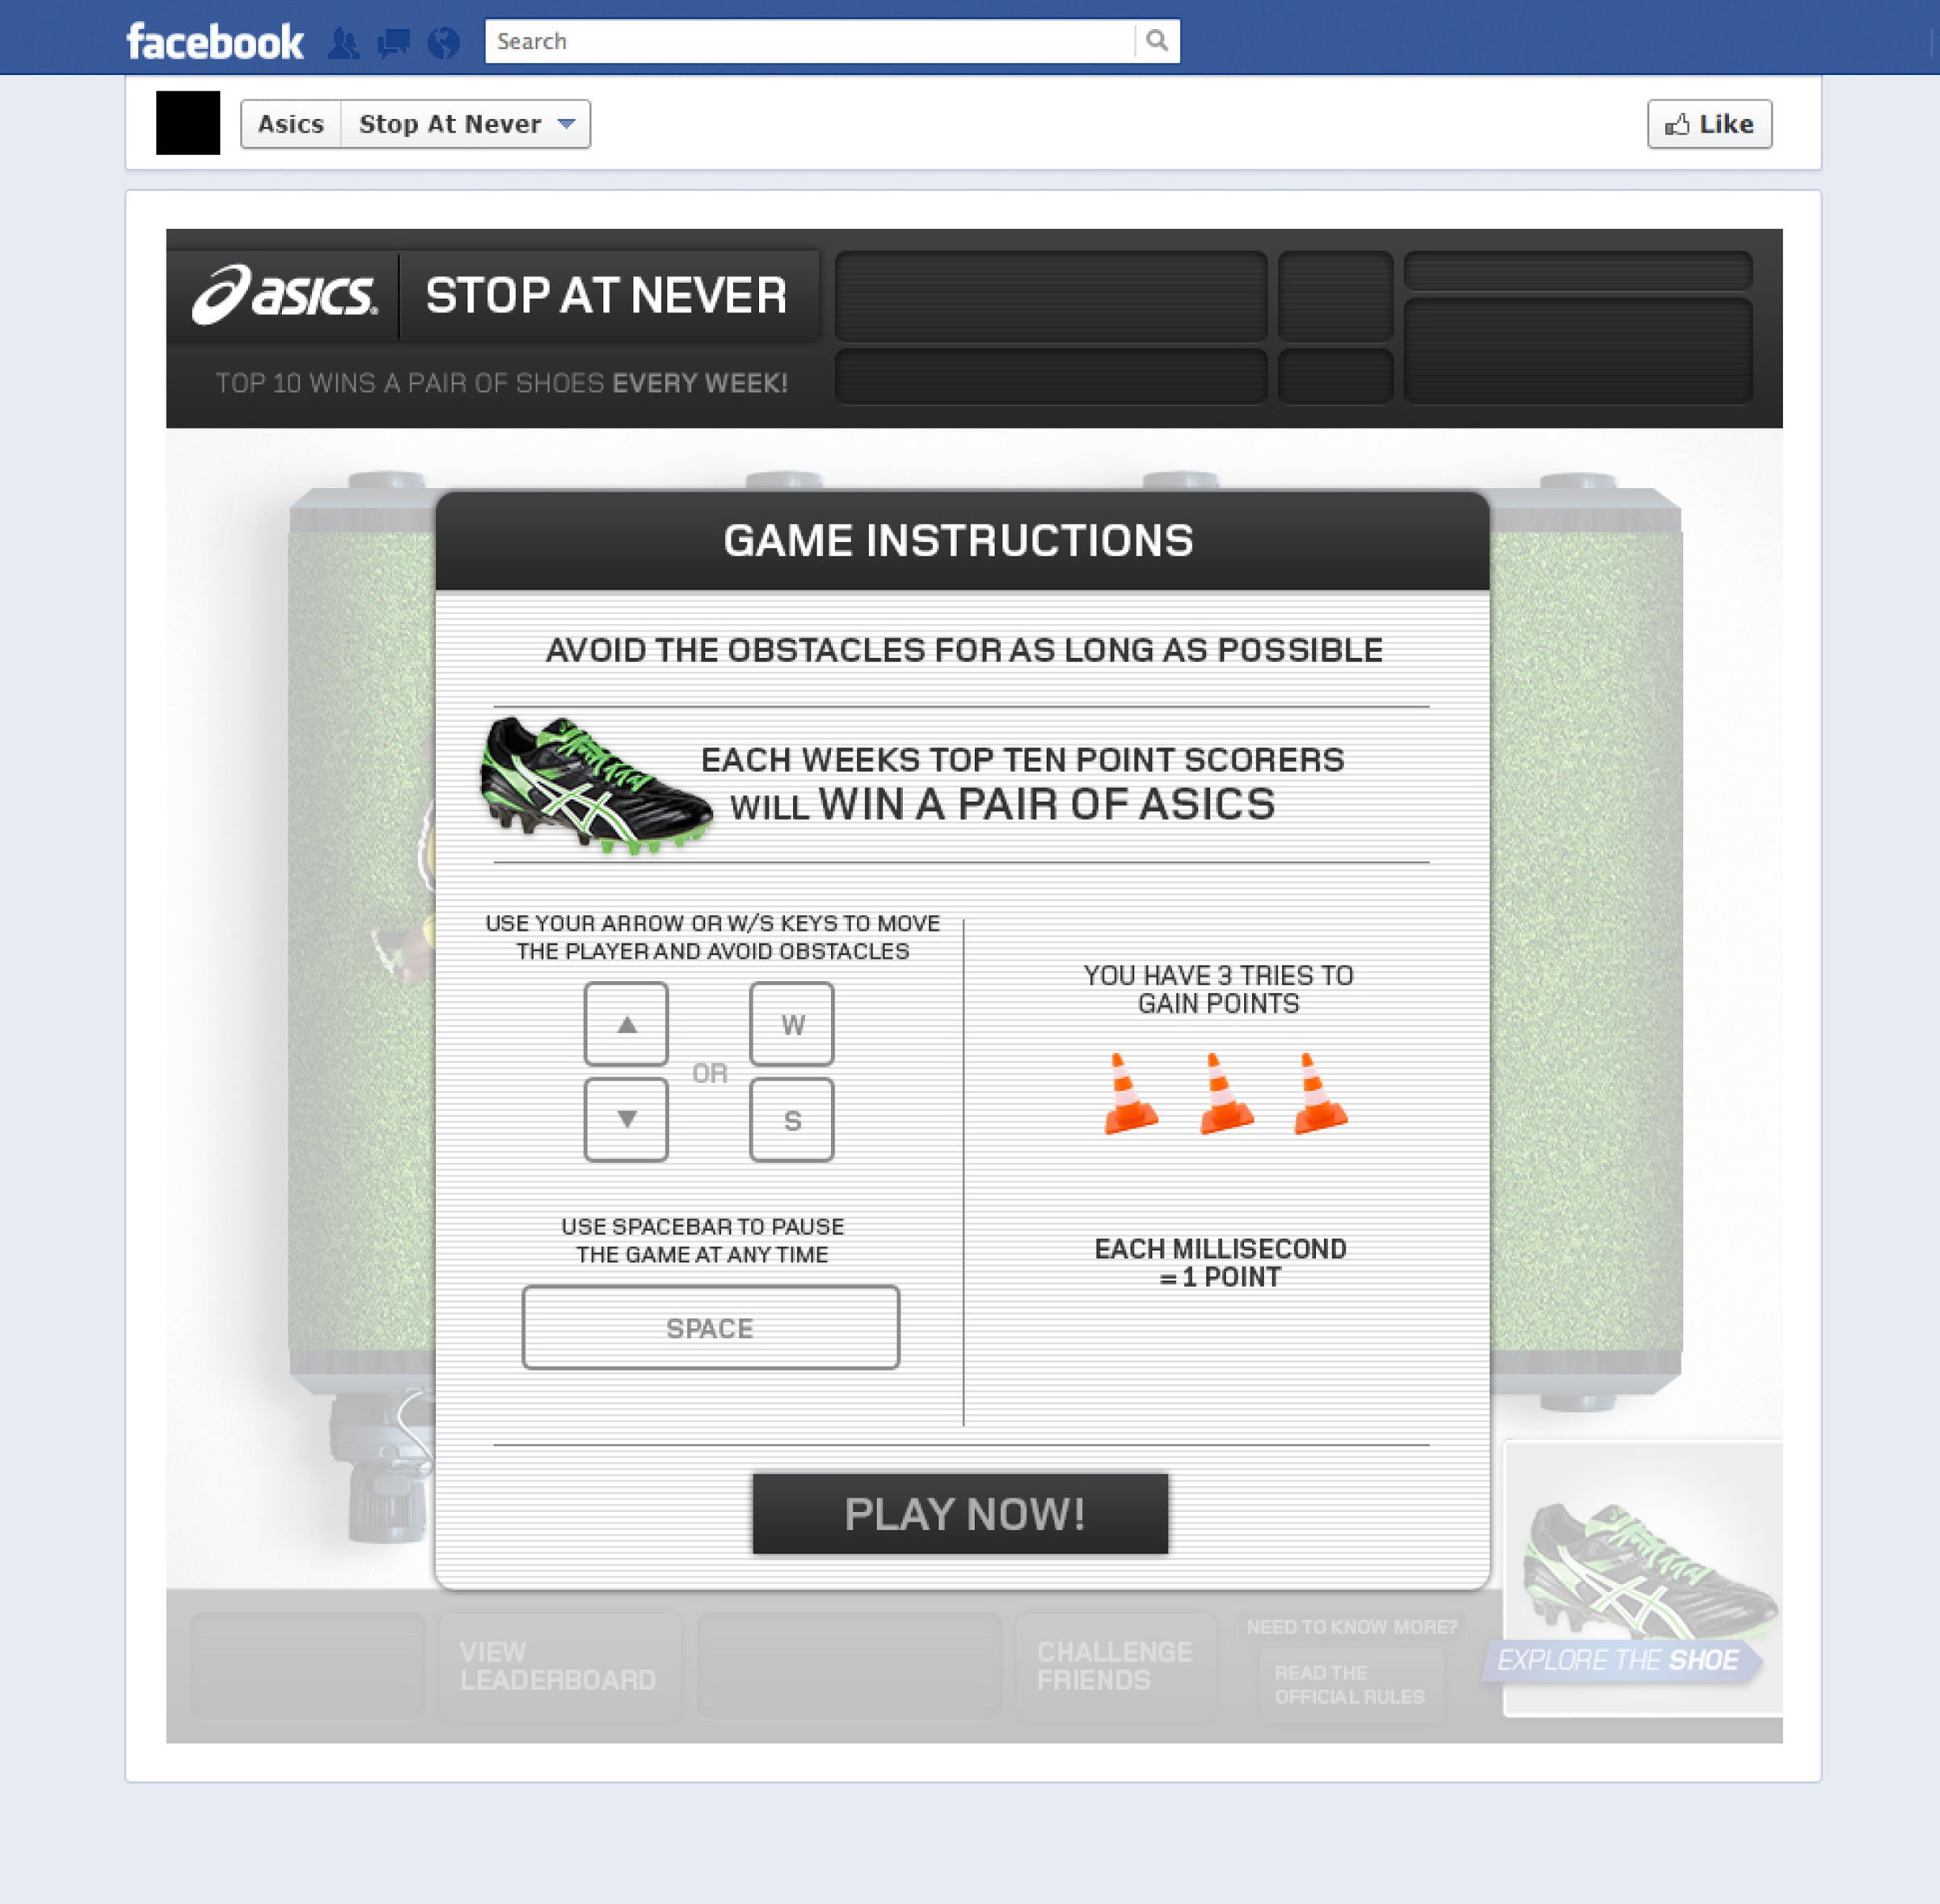
Task: Like the Asics page
Action: [x=1709, y=124]
